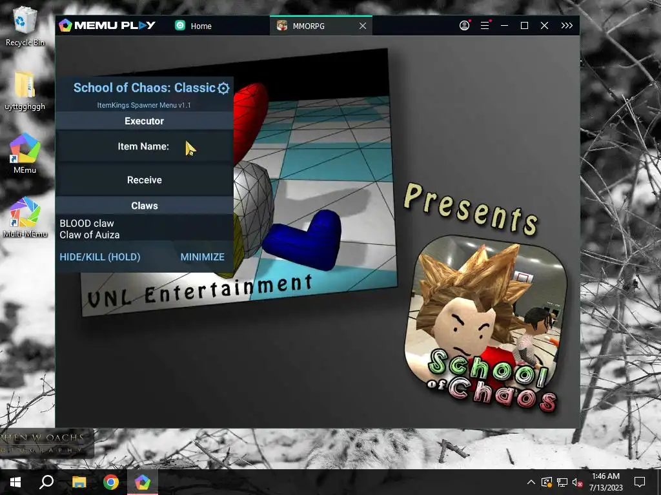Close the MEmu Play window
Screen dimensions: 661x495
[x=545, y=26]
